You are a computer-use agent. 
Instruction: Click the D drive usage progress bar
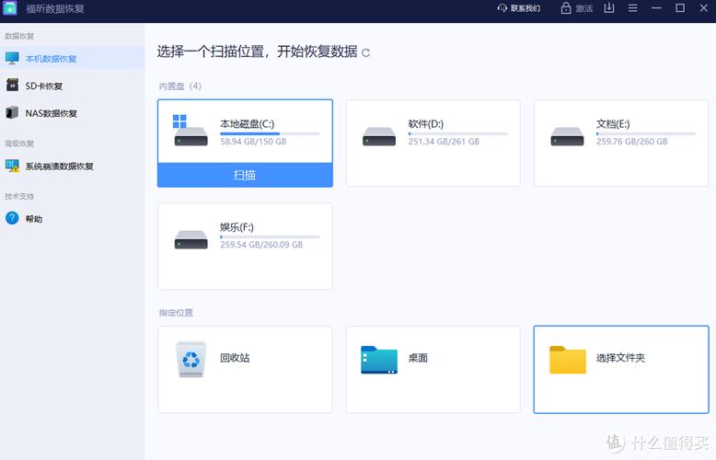[x=458, y=133]
